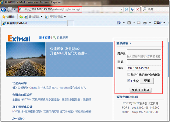Click the Print printer icon
170x122 pixels.
[x=145, y=23]
